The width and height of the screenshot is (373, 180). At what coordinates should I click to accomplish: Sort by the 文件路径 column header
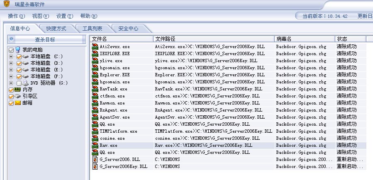[x=214, y=39]
